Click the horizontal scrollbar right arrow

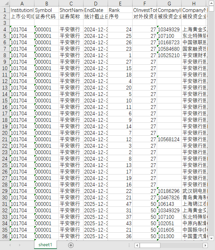205,245
